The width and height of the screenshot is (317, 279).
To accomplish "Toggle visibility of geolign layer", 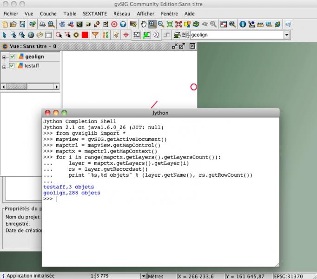I will 13,57.
